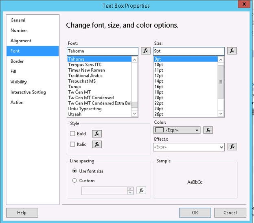Choose the Use font size option
The width and height of the screenshot is (254, 223).
point(74,171)
